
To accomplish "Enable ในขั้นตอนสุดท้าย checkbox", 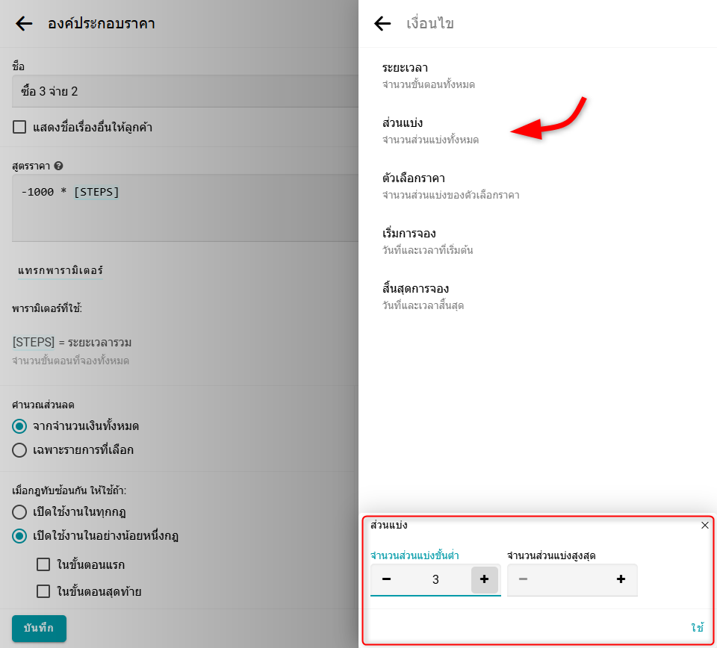I will click(x=43, y=592).
